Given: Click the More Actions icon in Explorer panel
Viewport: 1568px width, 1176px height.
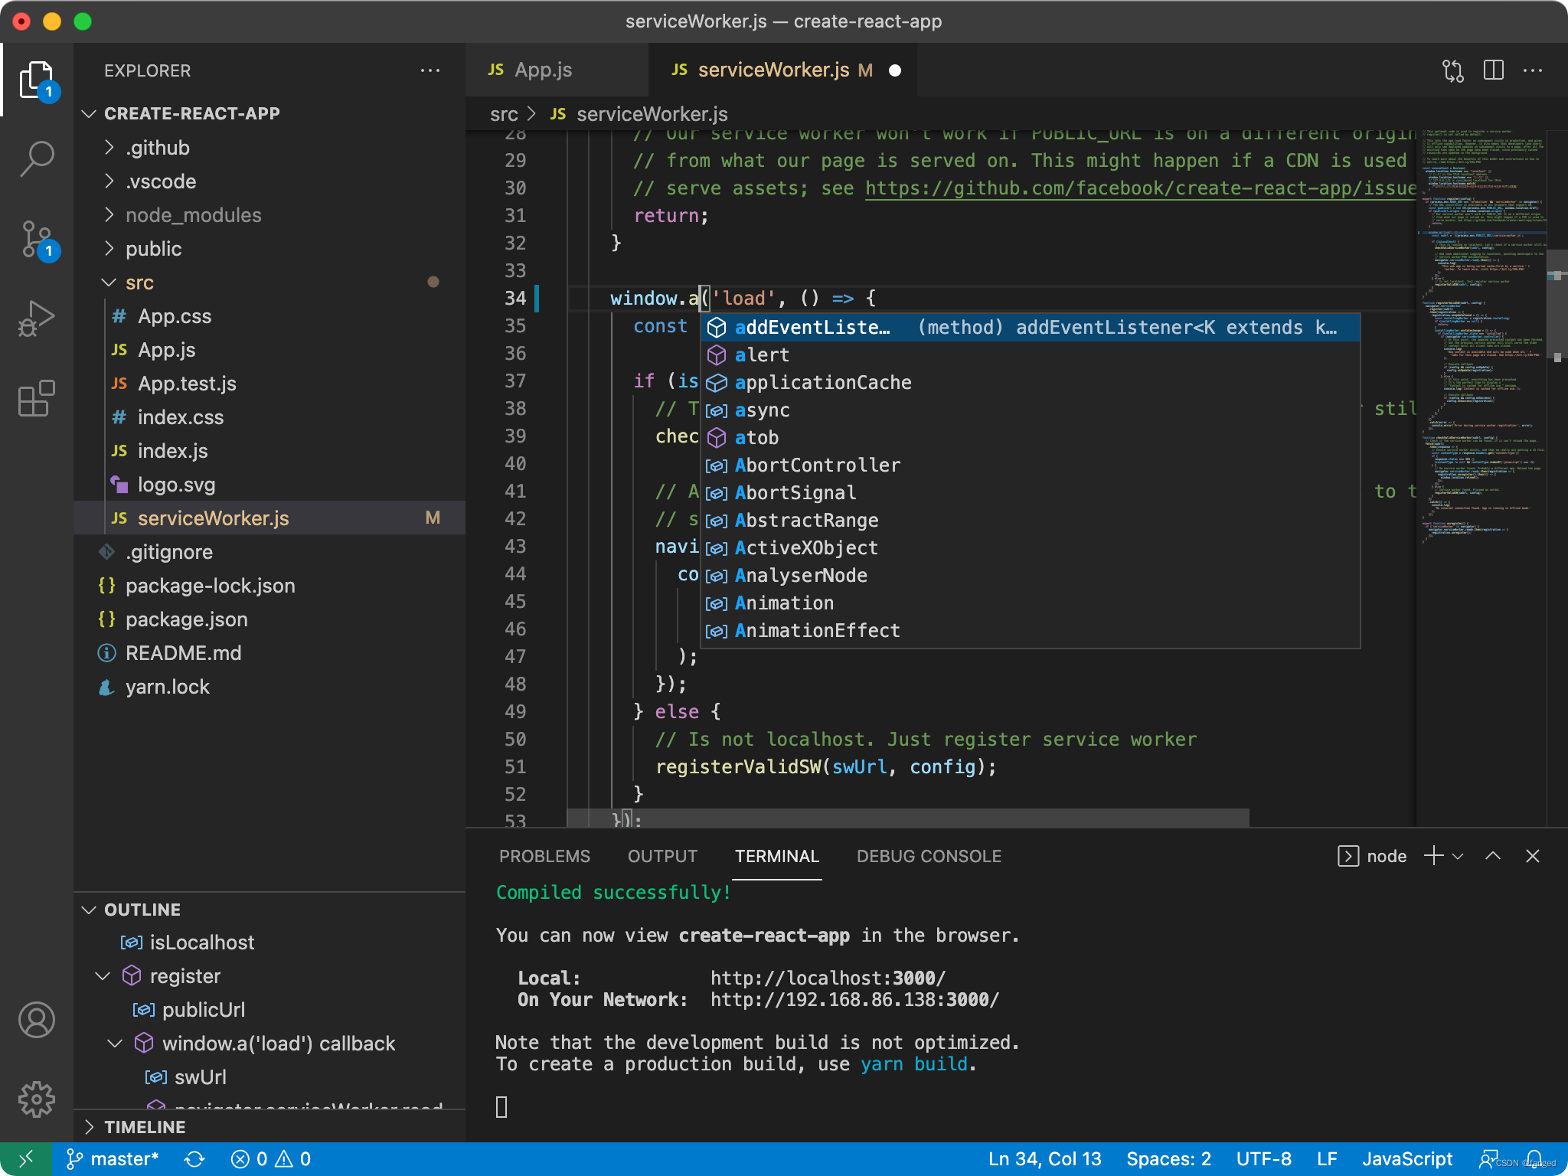Looking at the screenshot, I should (432, 70).
